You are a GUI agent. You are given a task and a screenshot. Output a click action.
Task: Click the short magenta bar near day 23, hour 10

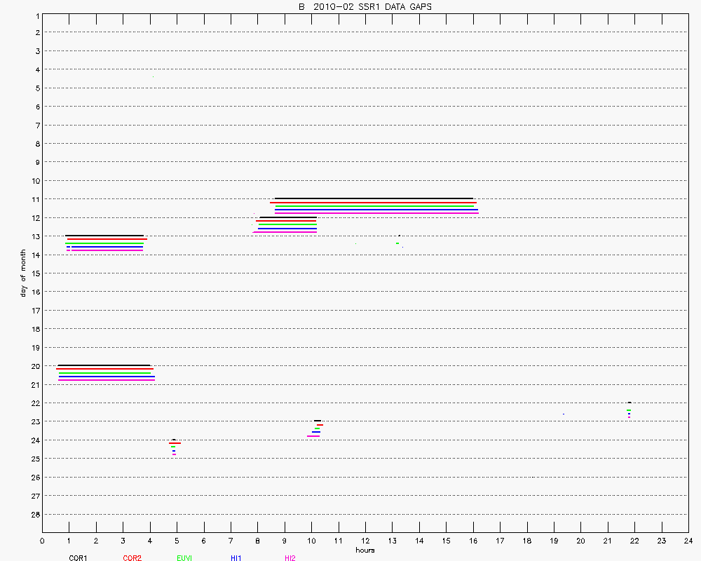(313, 436)
